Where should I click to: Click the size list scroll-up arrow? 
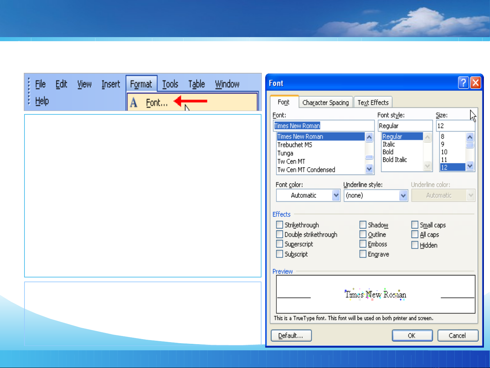(x=470, y=137)
